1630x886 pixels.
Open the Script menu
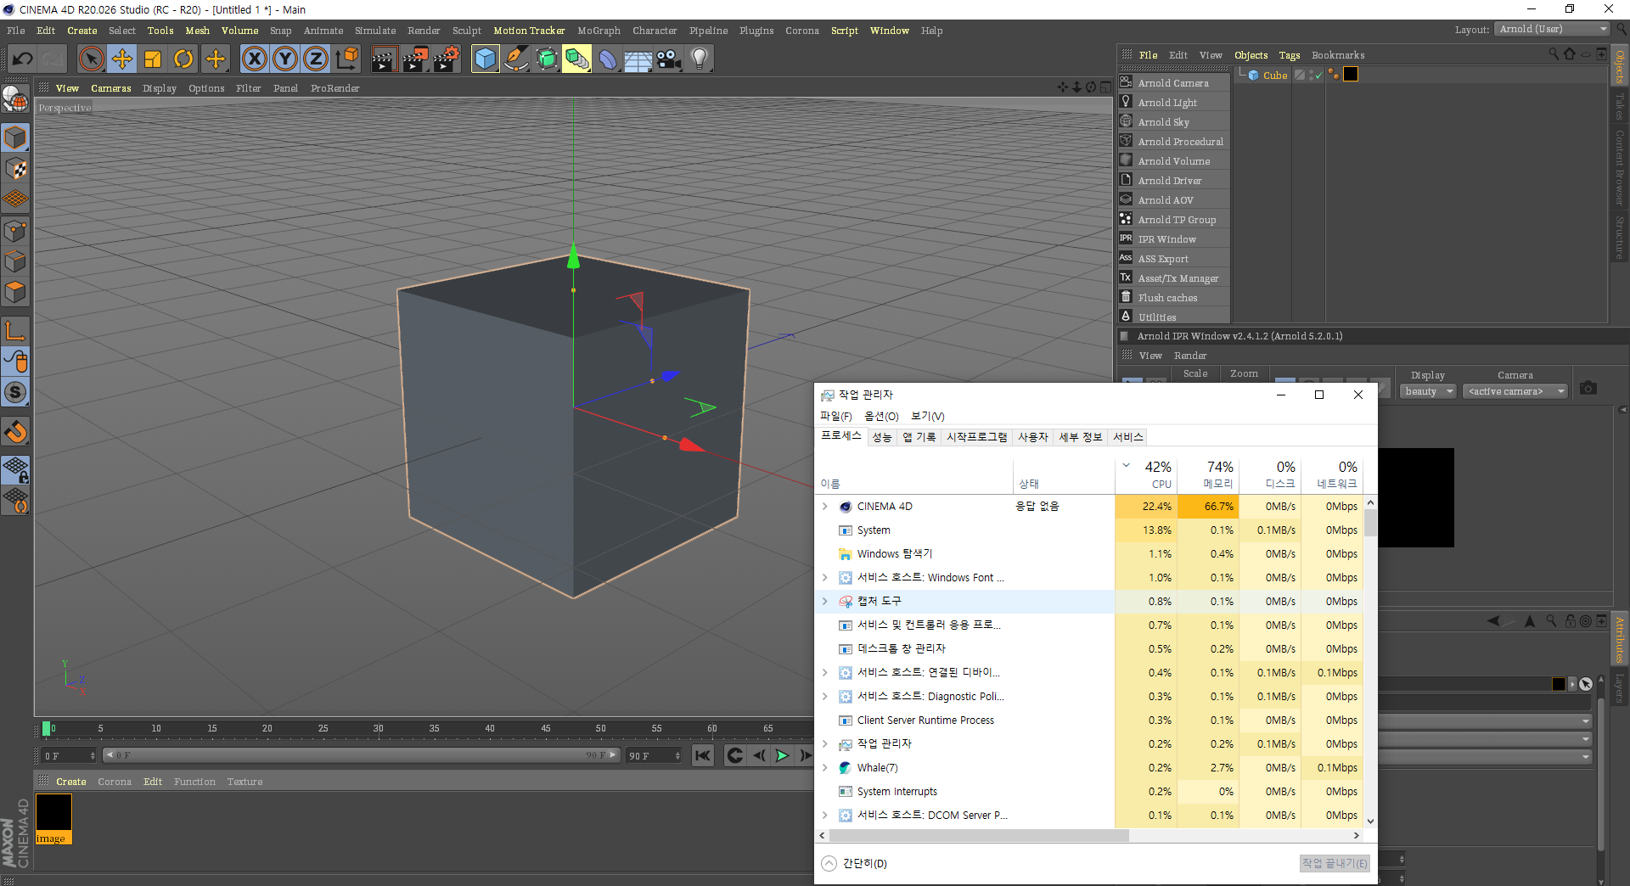pos(844,31)
